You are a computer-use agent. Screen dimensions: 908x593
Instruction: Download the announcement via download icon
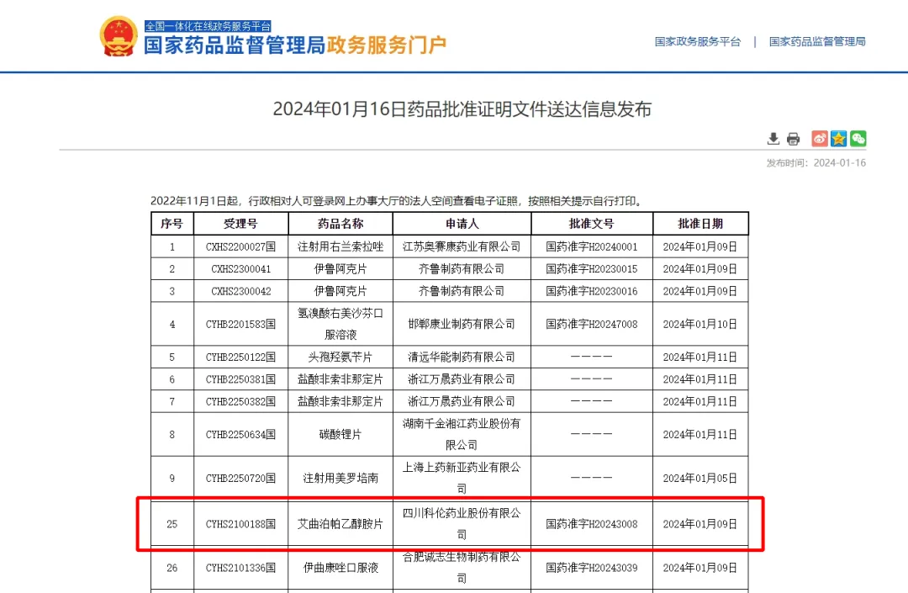[773, 139]
